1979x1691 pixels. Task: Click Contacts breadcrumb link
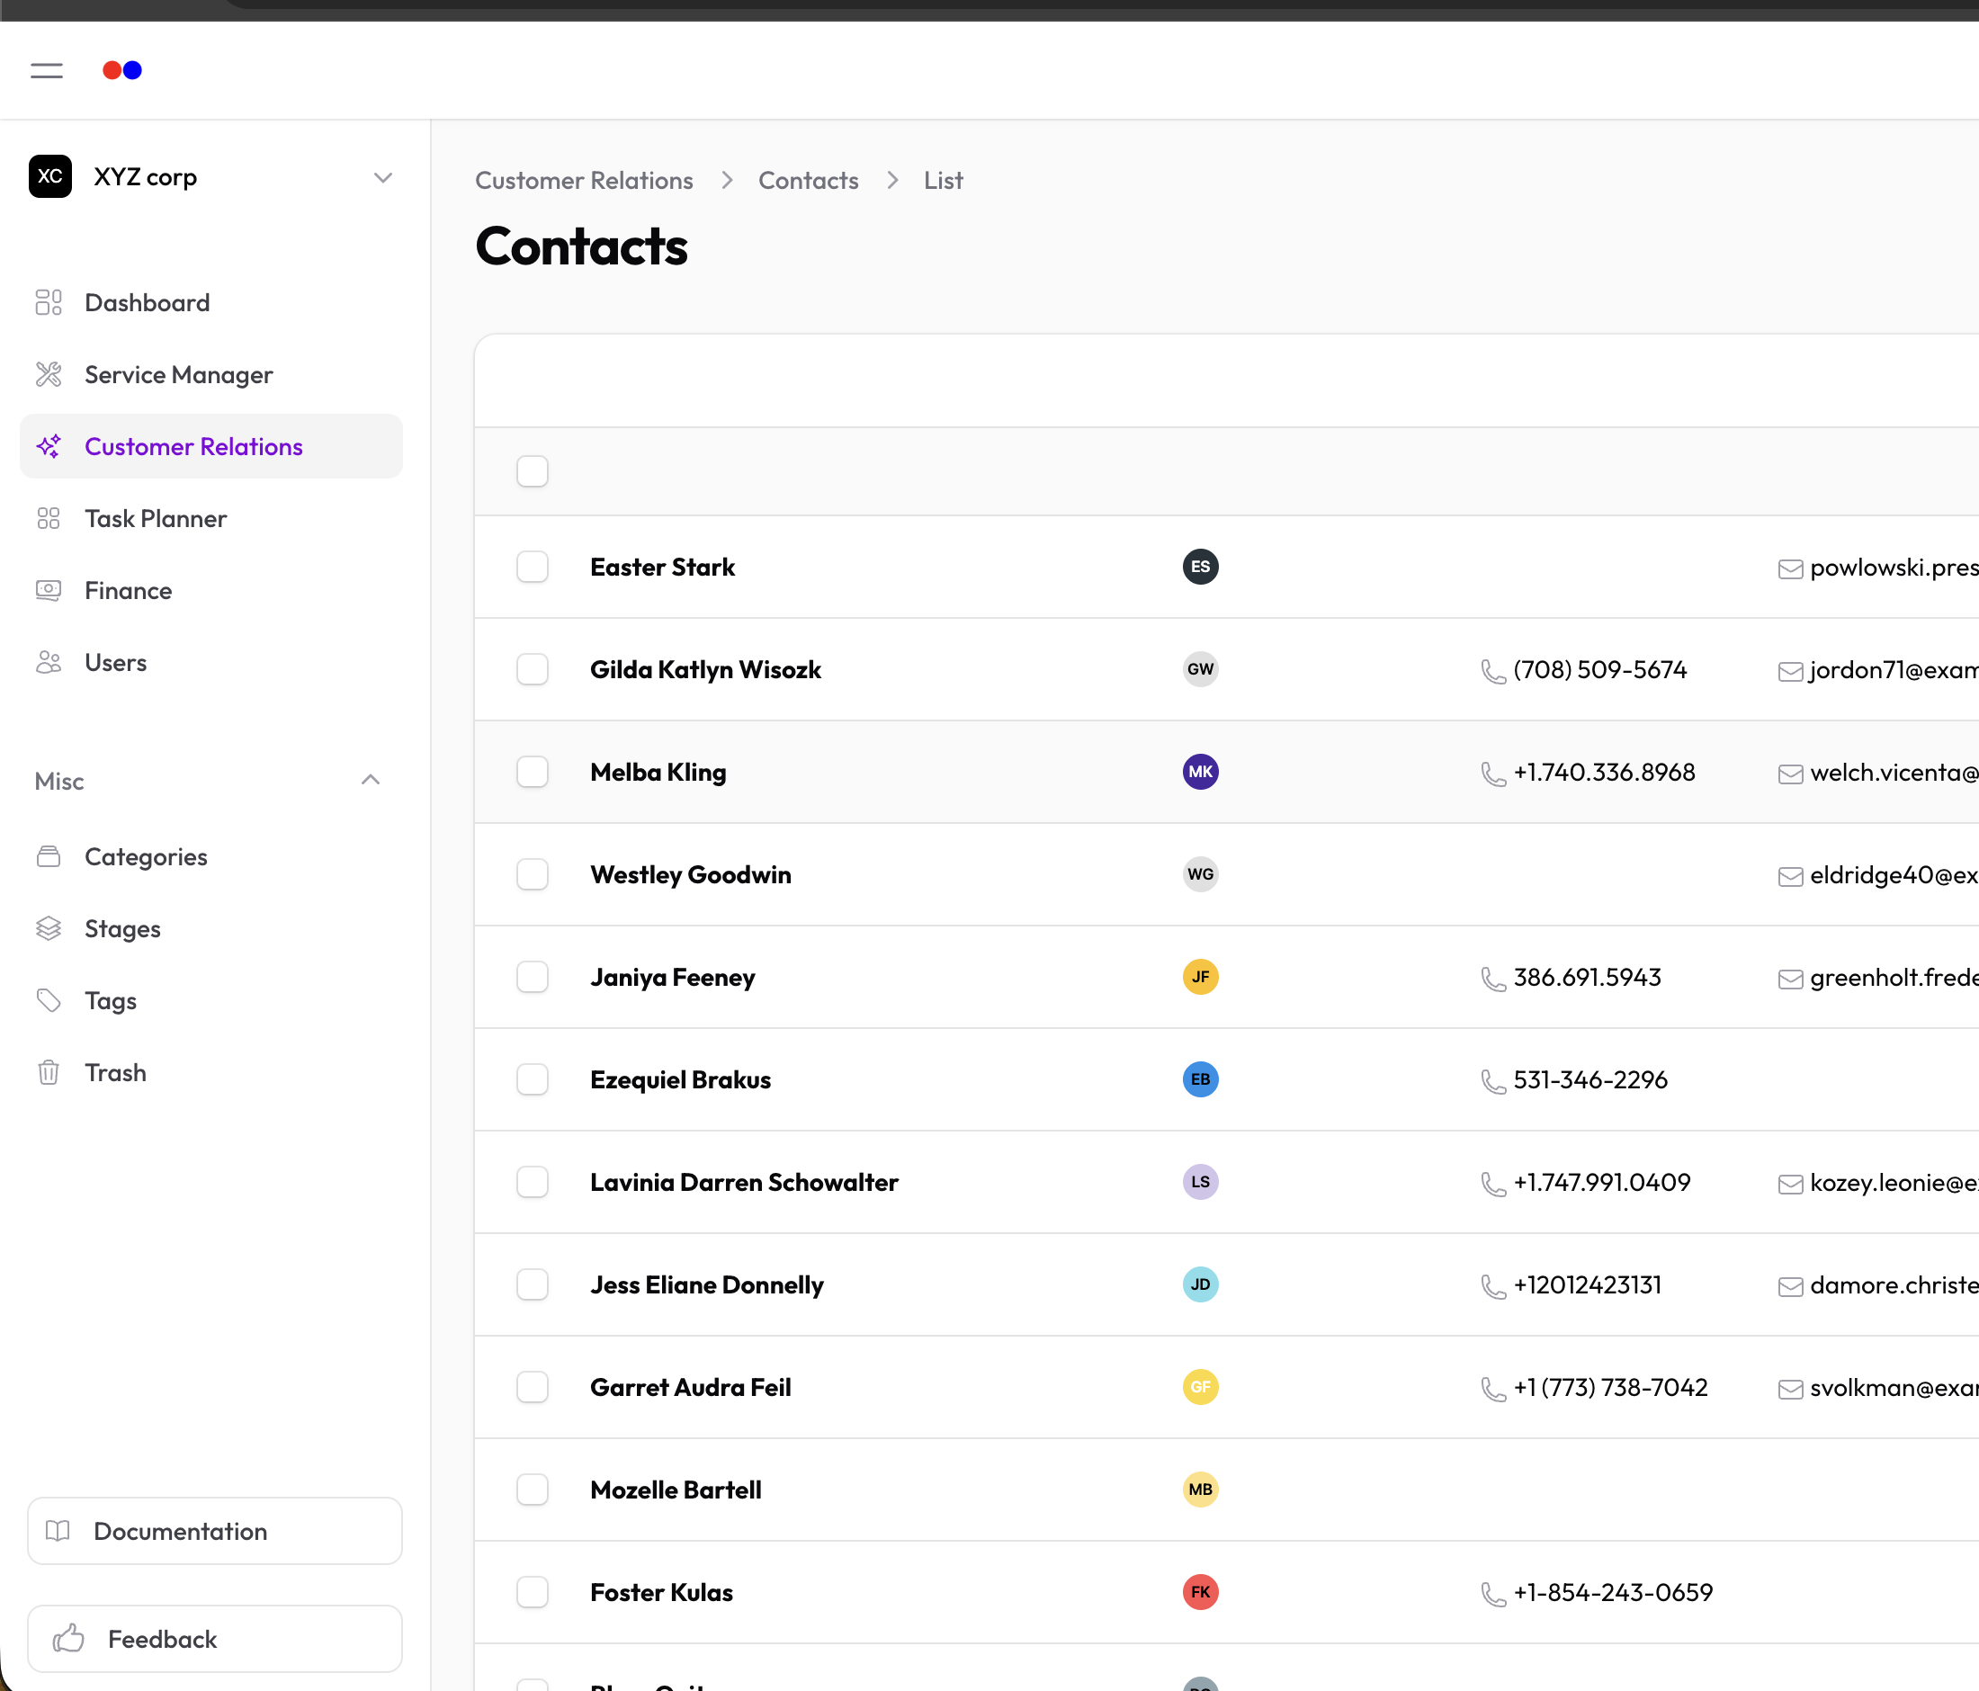808,181
